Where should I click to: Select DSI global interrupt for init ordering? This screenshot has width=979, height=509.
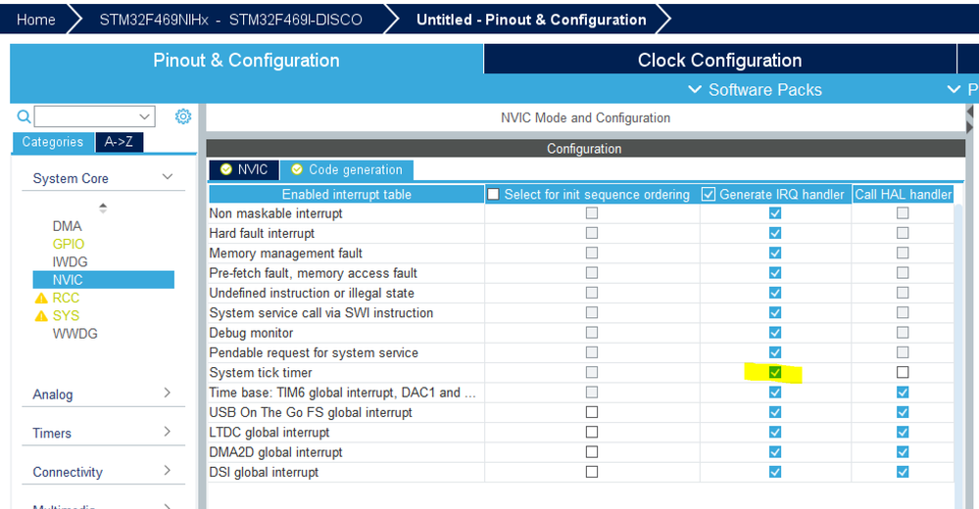click(x=591, y=472)
